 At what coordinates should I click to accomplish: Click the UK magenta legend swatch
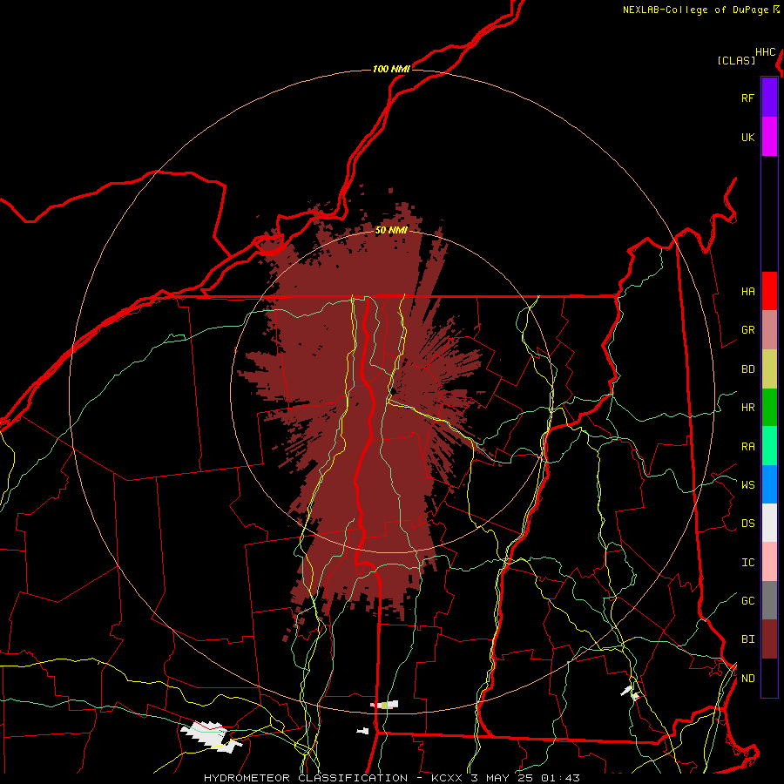(x=769, y=137)
